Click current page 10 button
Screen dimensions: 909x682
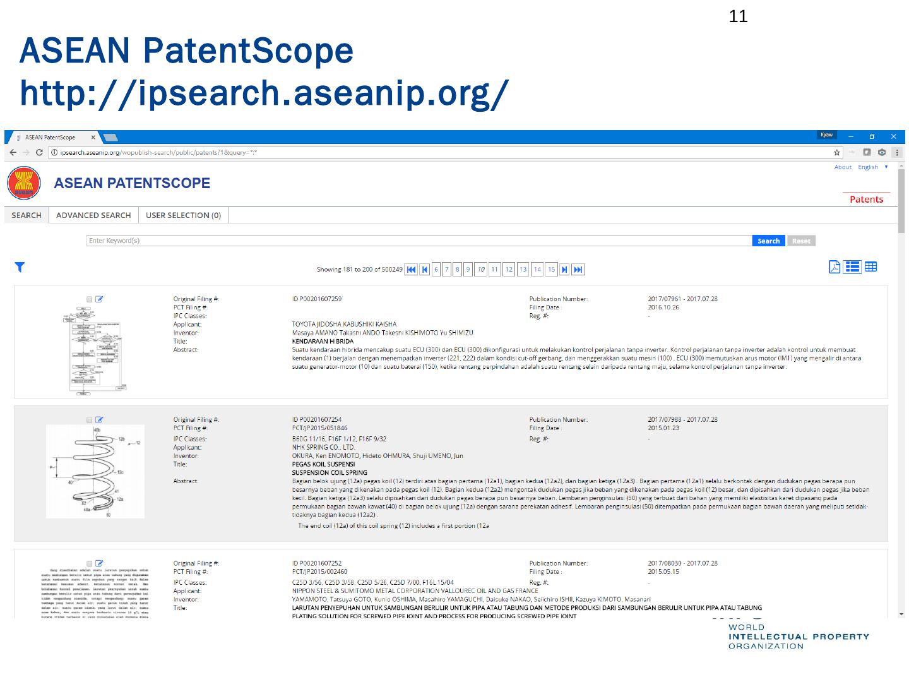[481, 270]
